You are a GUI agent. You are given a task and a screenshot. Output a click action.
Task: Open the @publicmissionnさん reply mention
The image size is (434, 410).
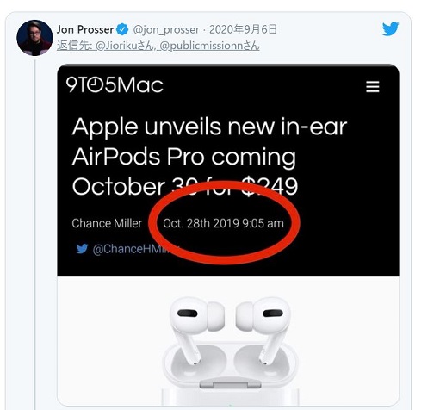(x=209, y=46)
